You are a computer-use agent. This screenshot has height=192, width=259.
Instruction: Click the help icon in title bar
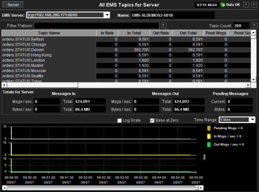click(254, 5)
